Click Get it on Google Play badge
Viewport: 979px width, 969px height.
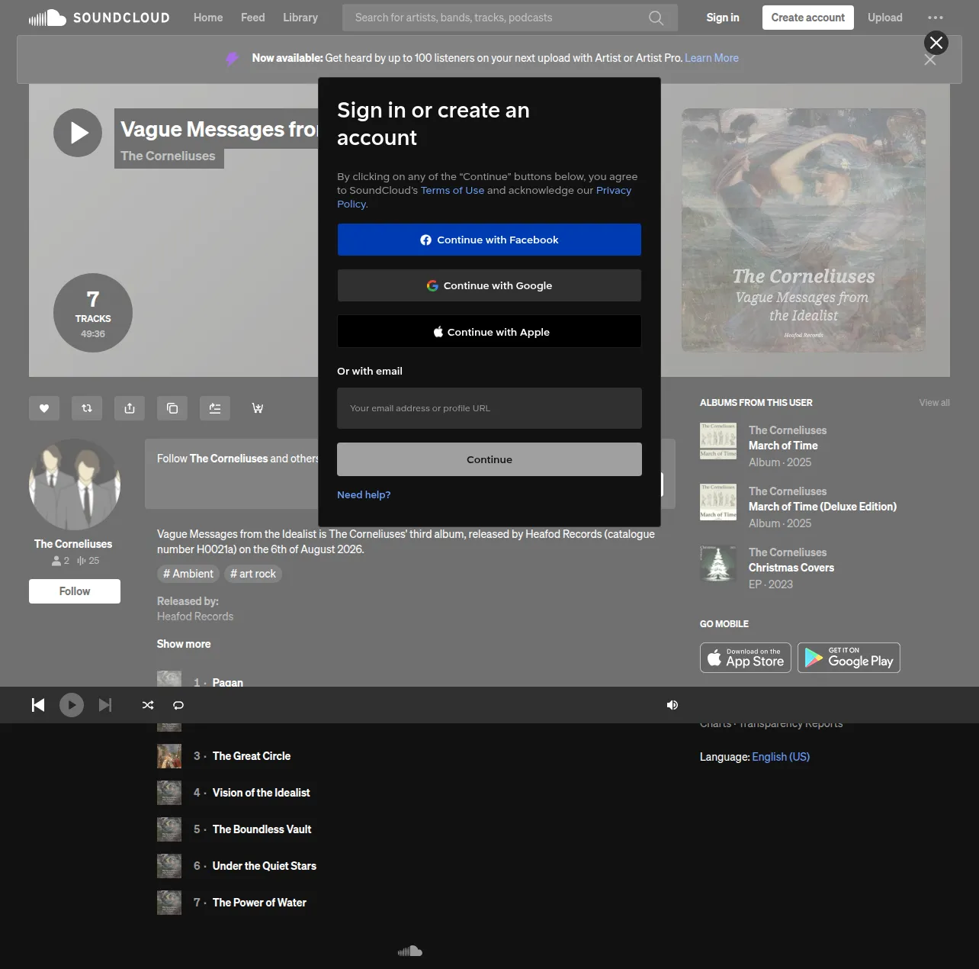click(849, 658)
